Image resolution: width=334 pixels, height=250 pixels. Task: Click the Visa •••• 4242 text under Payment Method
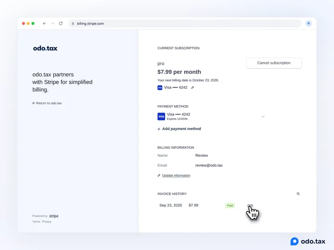coord(179,114)
